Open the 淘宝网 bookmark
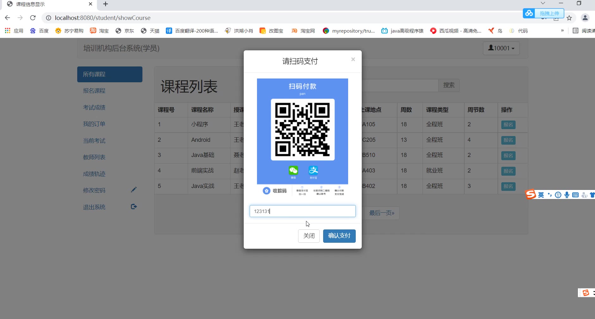 (x=303, y=31)
